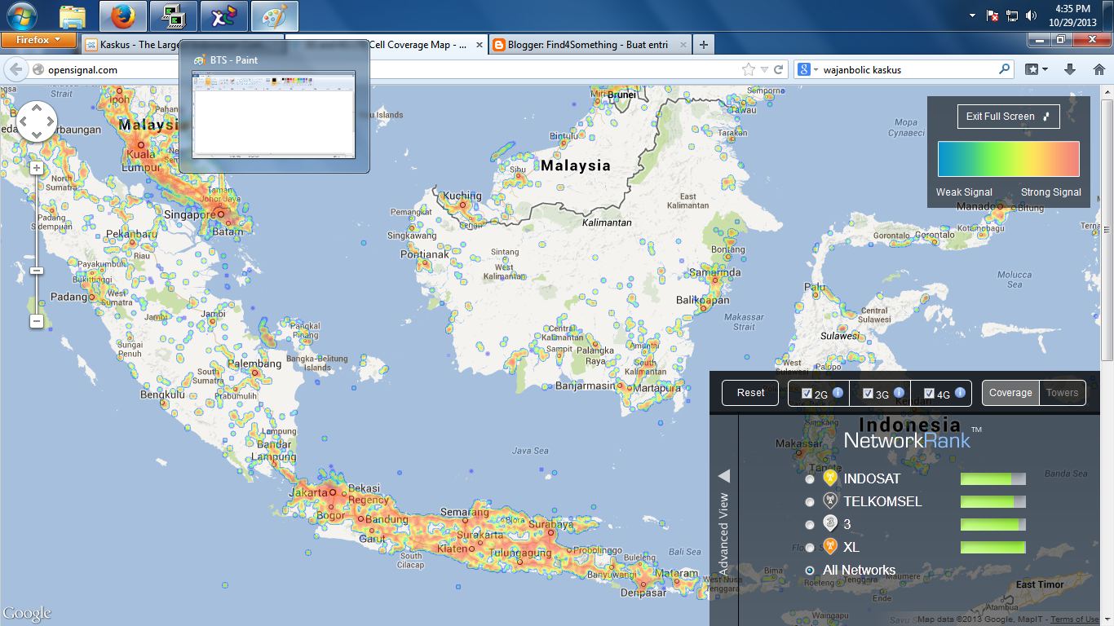
Task: Show info for the 4G option
Action: [x=960, y=393]
